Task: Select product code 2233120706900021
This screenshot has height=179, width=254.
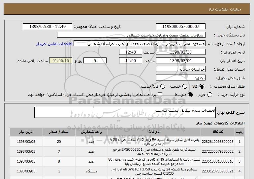Action: coord(218,171)
